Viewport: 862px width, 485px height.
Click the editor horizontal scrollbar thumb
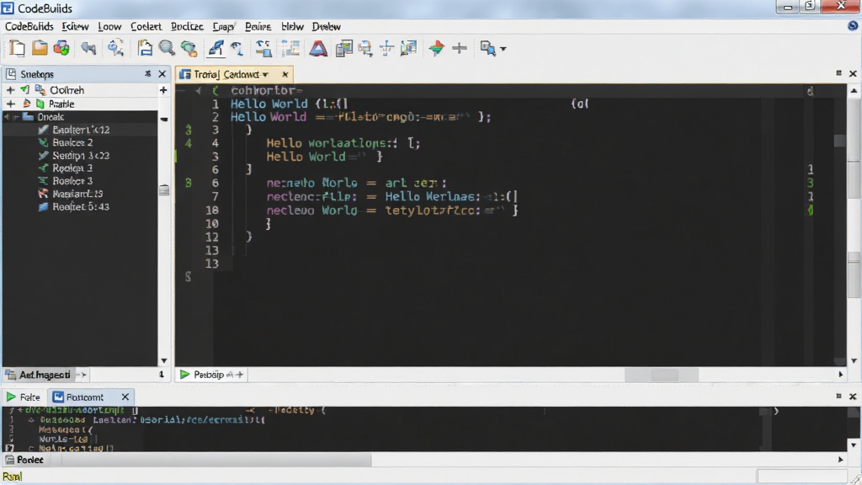[662, 375]
